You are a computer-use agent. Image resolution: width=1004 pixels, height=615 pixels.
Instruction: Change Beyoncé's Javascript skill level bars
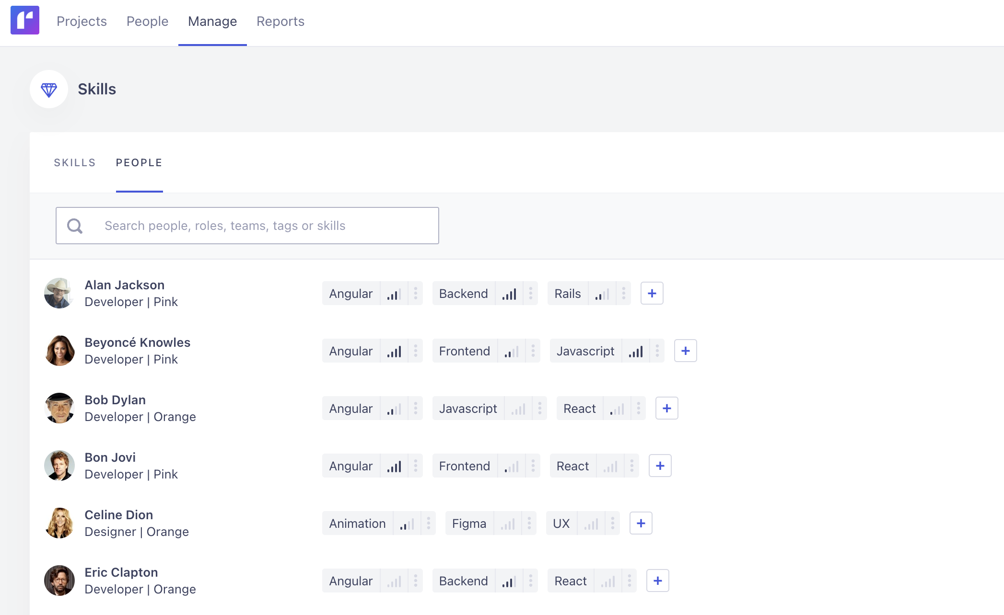636,351
